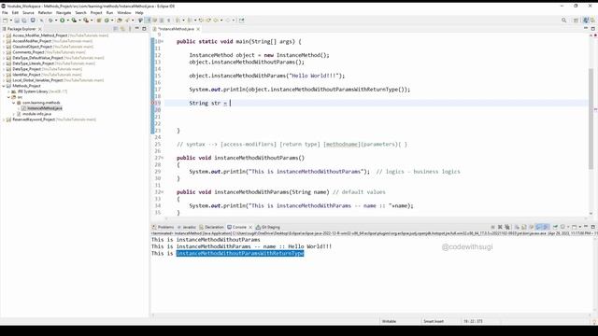Click the Save All toolbar icon
Viewport: 598px width, 336px height.
click(24, 21)
